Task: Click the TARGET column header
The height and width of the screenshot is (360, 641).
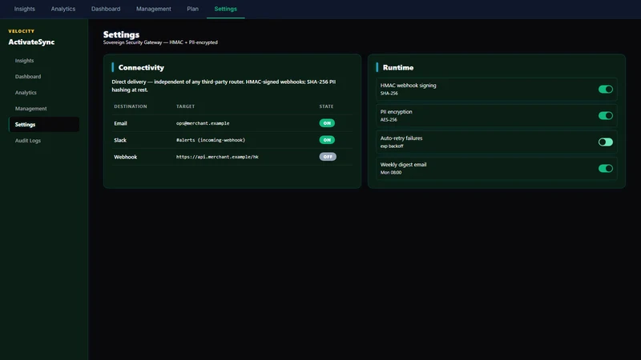Action: [186, 106]
